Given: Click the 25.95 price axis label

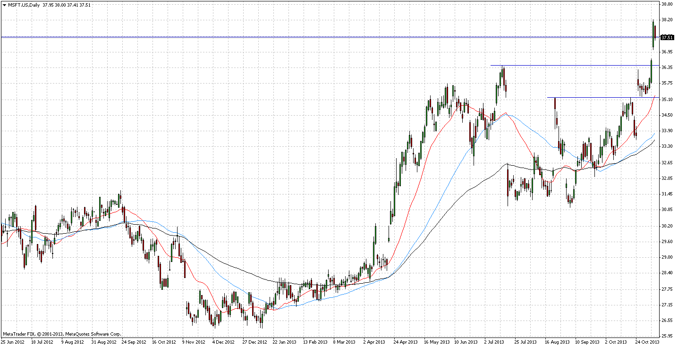Looking at the screenshot, I should click(667, 337).
